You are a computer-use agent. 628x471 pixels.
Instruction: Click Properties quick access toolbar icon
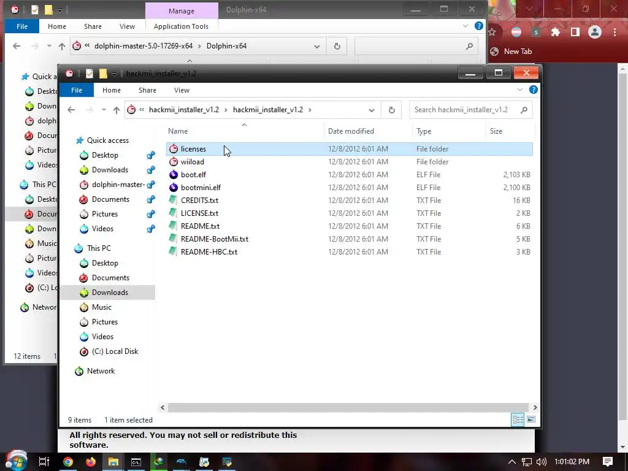click(x=90, y=74)
